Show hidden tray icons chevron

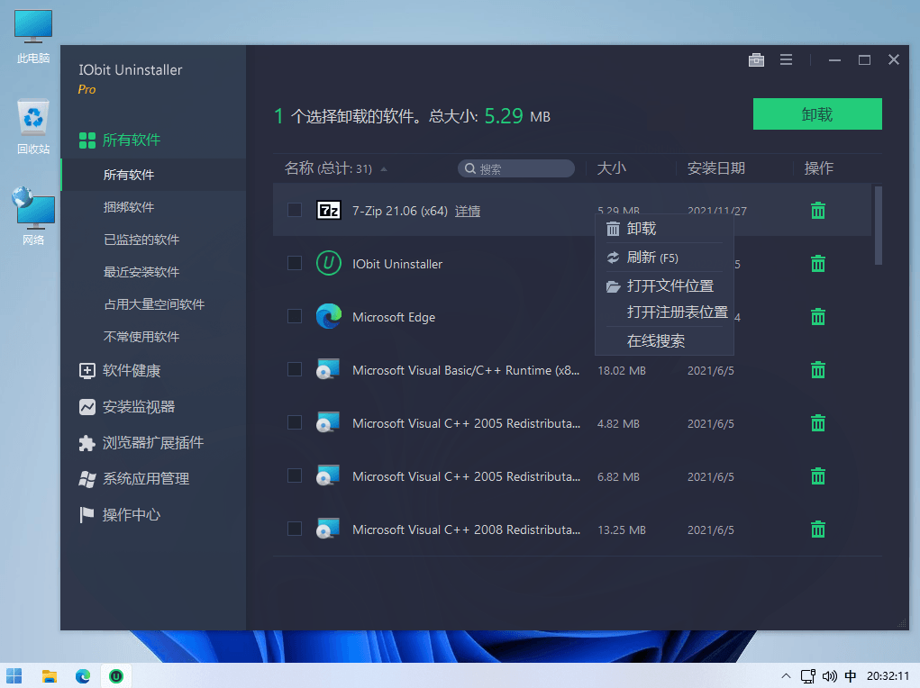[x=786, y=676]
